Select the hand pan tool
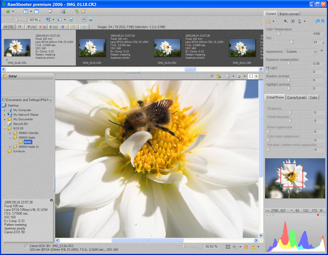 point(246,246)
